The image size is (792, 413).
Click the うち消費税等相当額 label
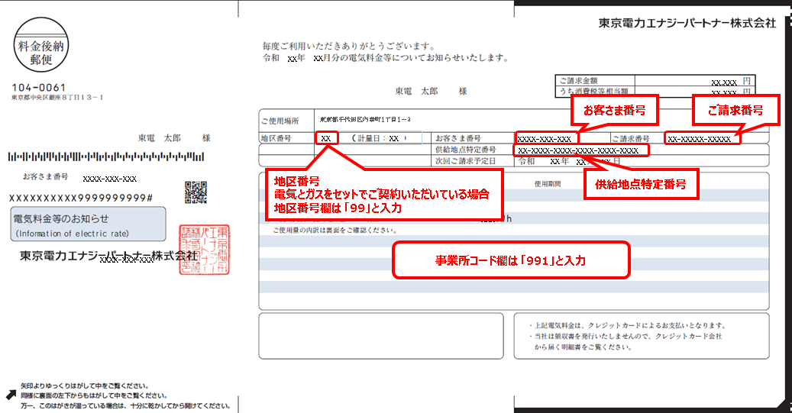click(x=593, y=92)
